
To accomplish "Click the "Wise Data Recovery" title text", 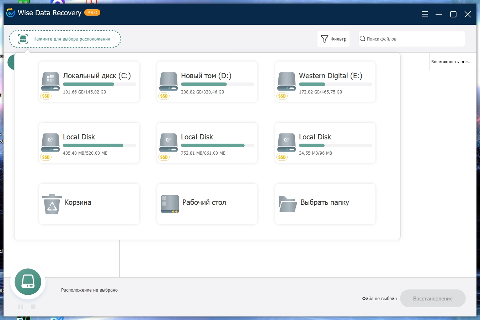I will (49, 13).
